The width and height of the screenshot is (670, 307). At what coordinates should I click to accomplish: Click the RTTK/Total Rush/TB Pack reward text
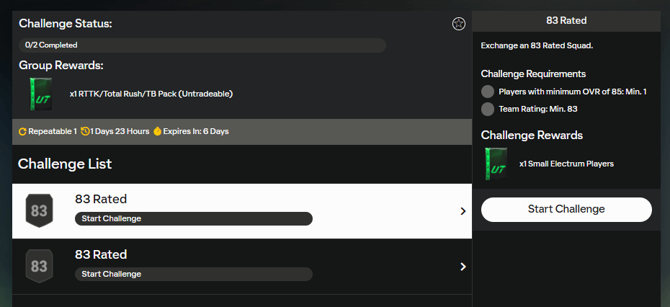coord(151,94)
